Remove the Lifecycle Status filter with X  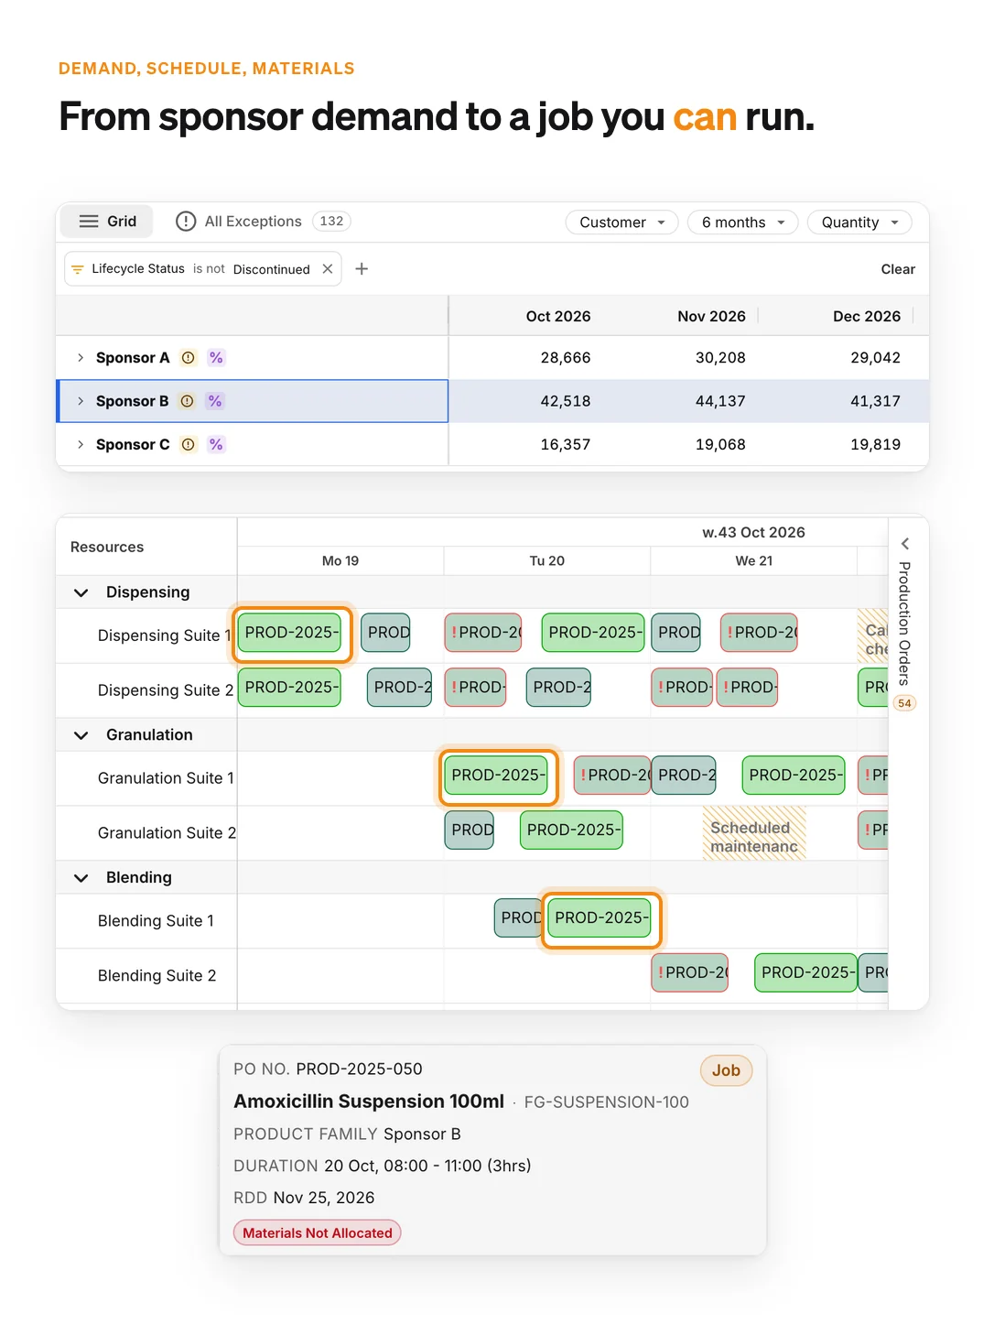(328, 269)
